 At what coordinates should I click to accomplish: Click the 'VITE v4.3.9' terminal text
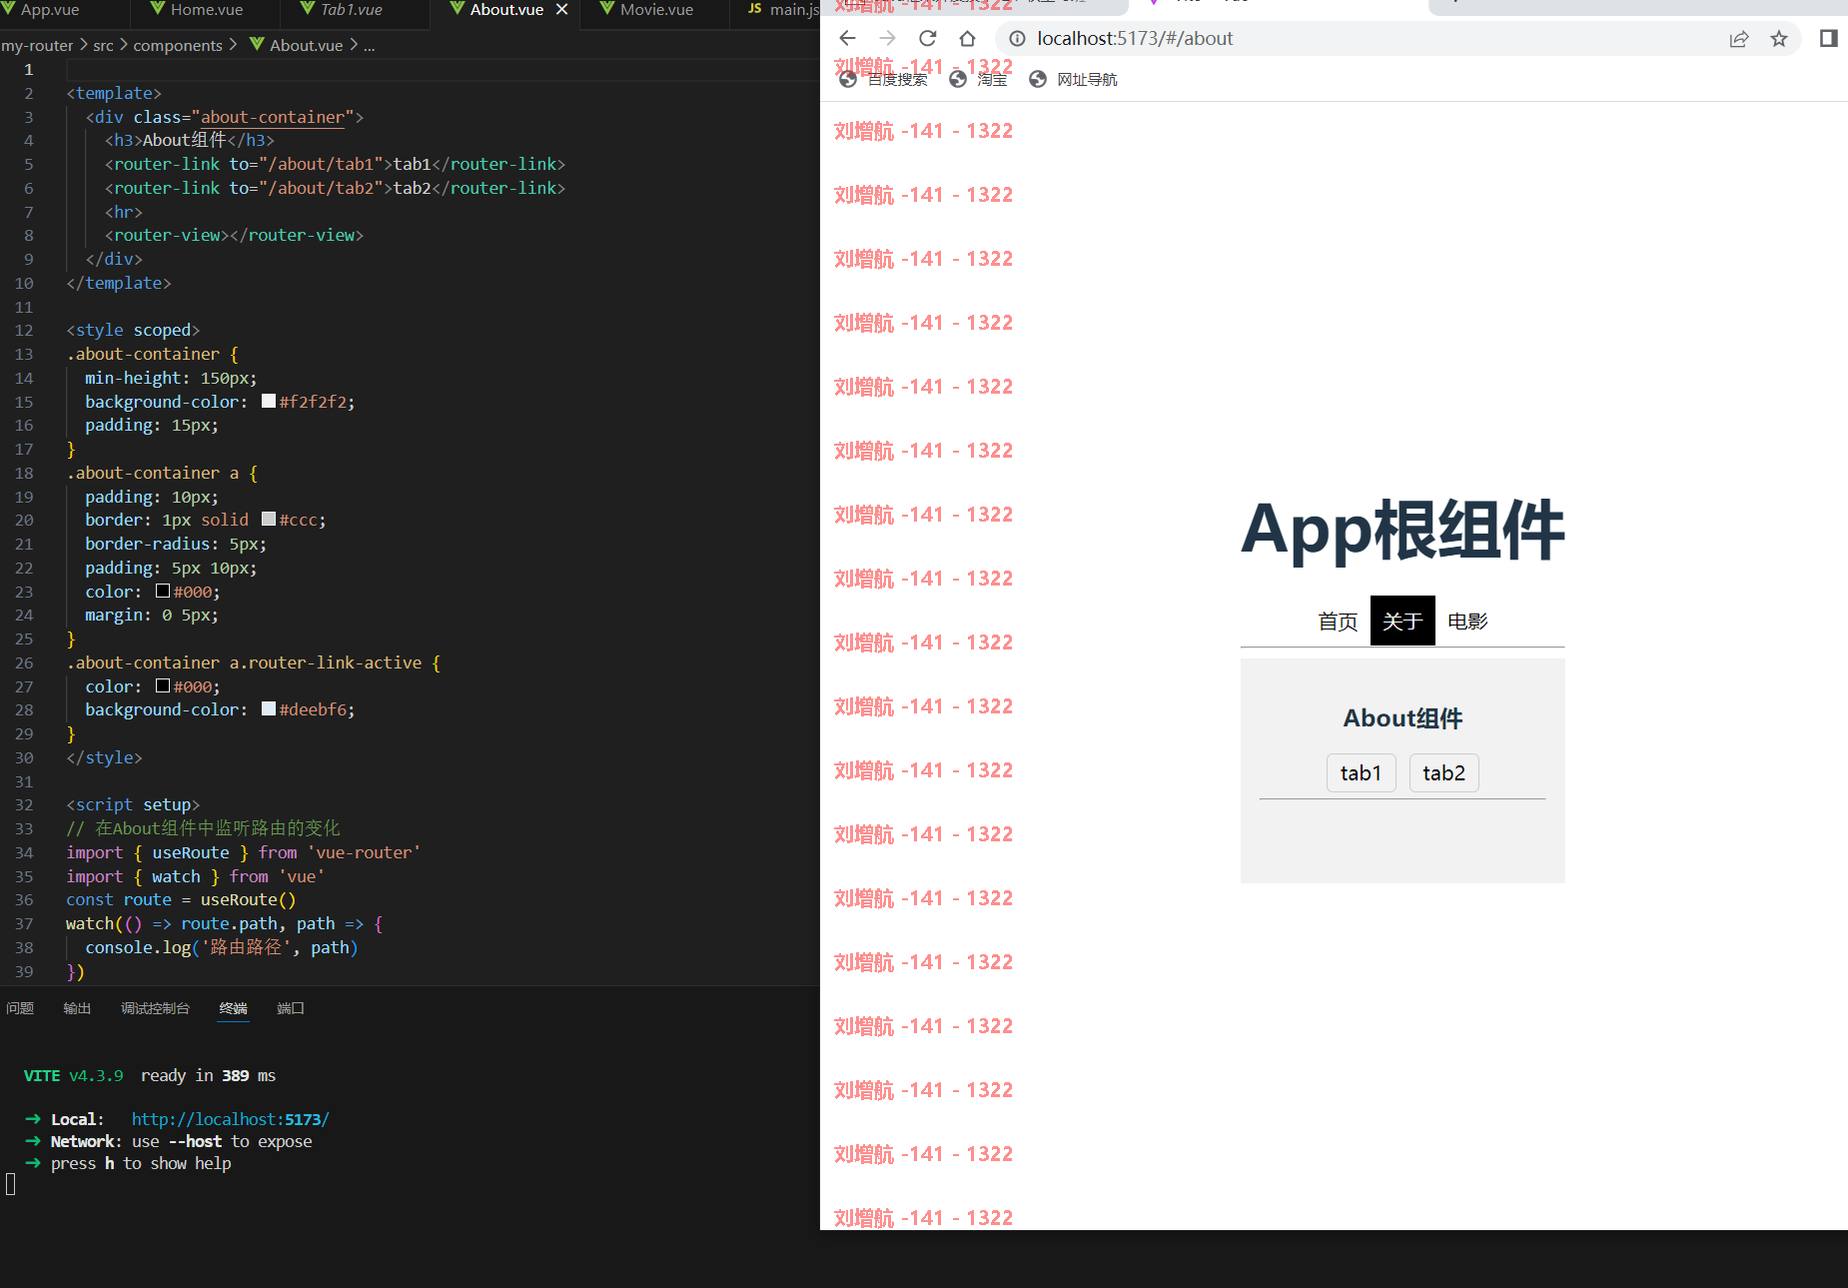[74, 1075]
